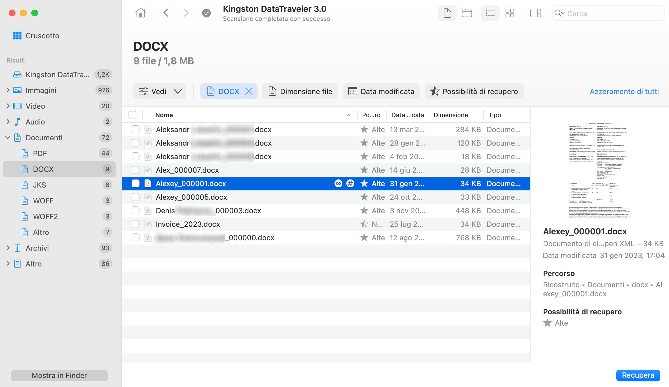Expand the Immagini category
669x387 pixels.
[x=8, y=90]
